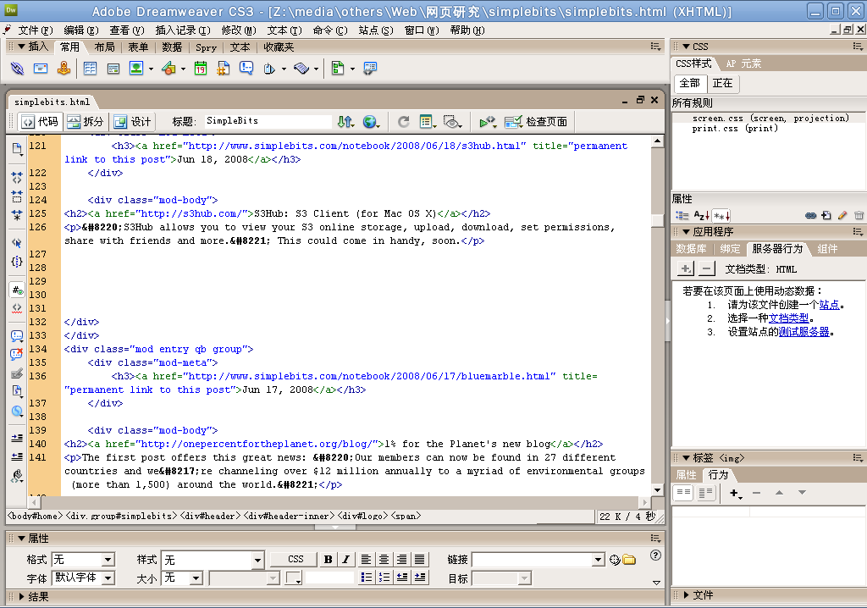Toggle justify alignment button
867x608 pixels.
(420, 560)
